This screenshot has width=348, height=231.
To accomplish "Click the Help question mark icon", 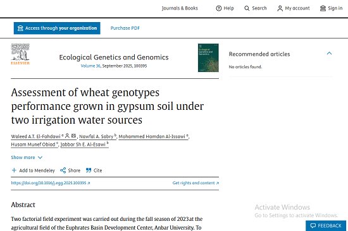I will point(219,8).
